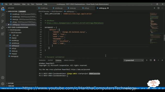The height and width of the screenshot is (92, 165).
Task: Close the terminal panel
Action: [162, 60]
